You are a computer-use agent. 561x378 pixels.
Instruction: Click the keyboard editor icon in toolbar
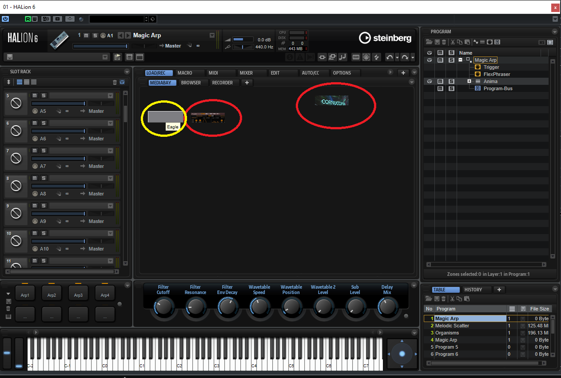[x=356, y=57]
